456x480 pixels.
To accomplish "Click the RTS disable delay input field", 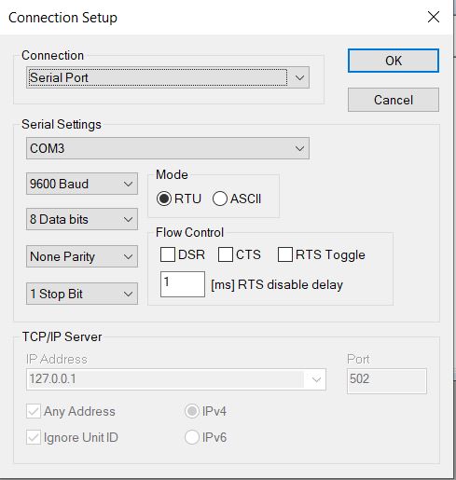I will [x=183, y=284].
